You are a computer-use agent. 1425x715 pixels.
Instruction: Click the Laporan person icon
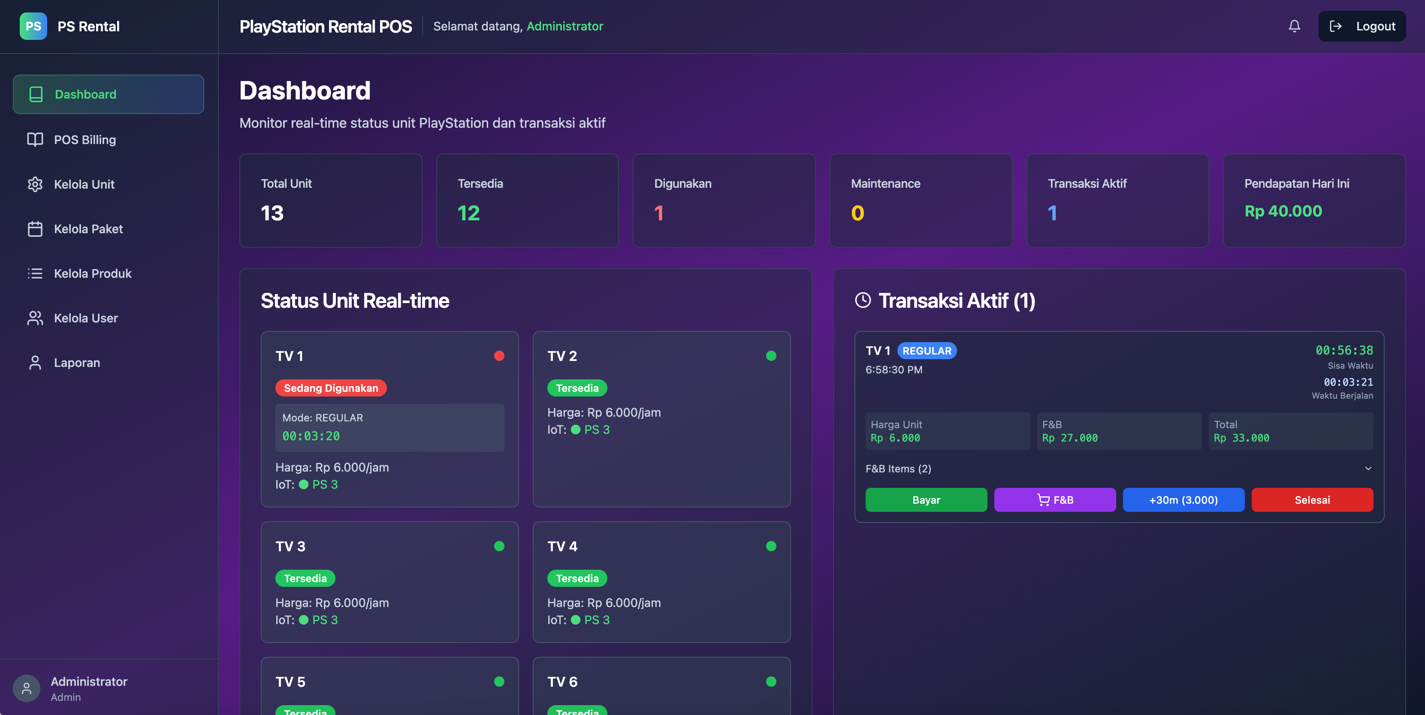(35, 363)
